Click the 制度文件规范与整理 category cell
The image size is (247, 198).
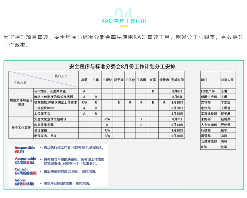21,102
